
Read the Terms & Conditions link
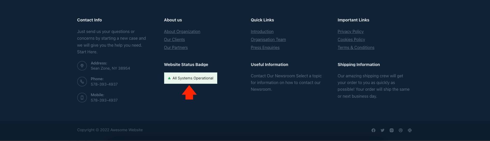356,47
